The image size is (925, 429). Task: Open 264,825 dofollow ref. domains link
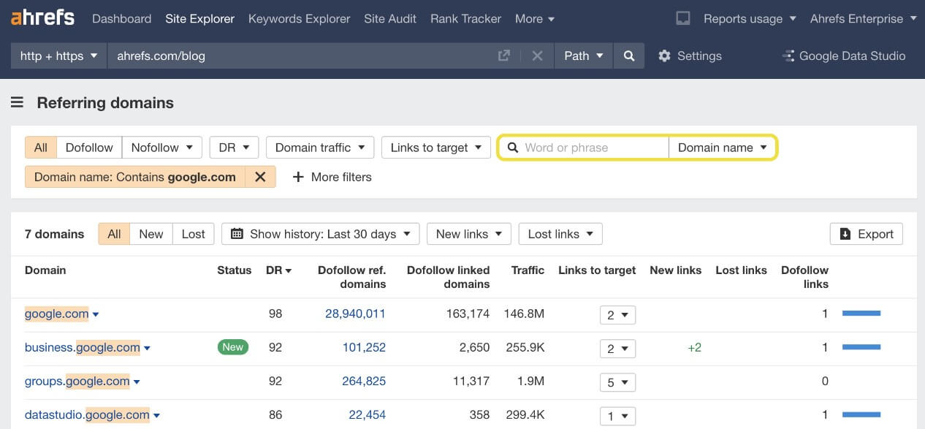click(x=364, y=381)
